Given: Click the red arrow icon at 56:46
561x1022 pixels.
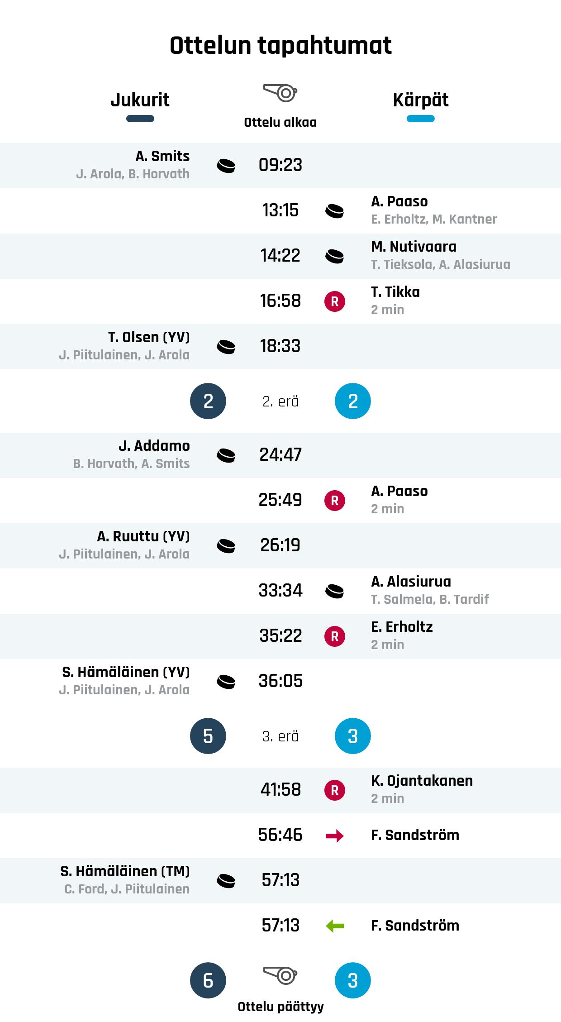Looking at the screenshot, I should (x=334, y=836).
